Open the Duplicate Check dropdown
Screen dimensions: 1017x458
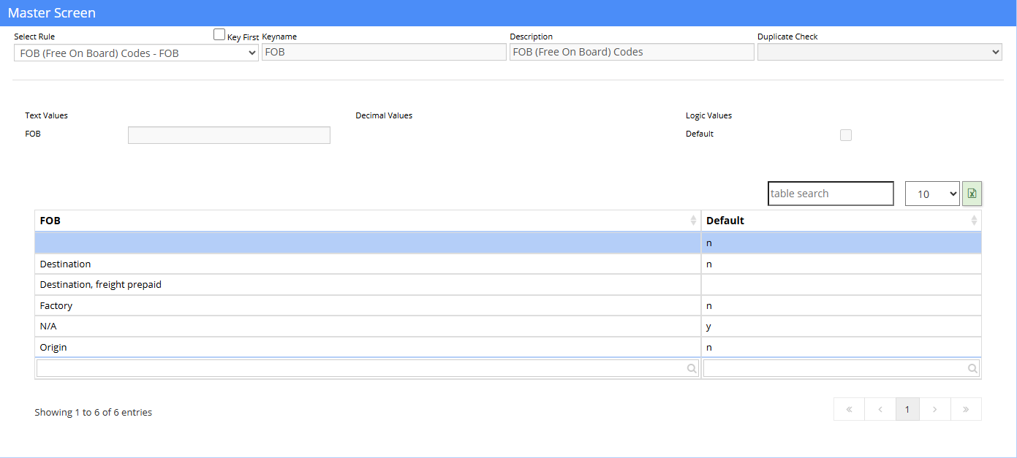tap(880, 52)
